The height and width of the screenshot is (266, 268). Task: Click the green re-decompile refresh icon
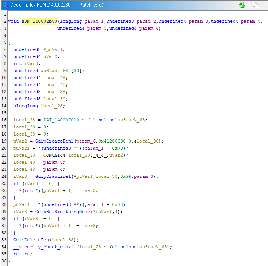point(242,5)
